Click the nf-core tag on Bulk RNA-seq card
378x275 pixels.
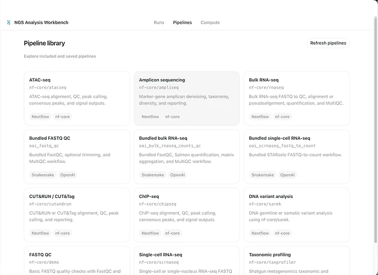pos(282,117)
